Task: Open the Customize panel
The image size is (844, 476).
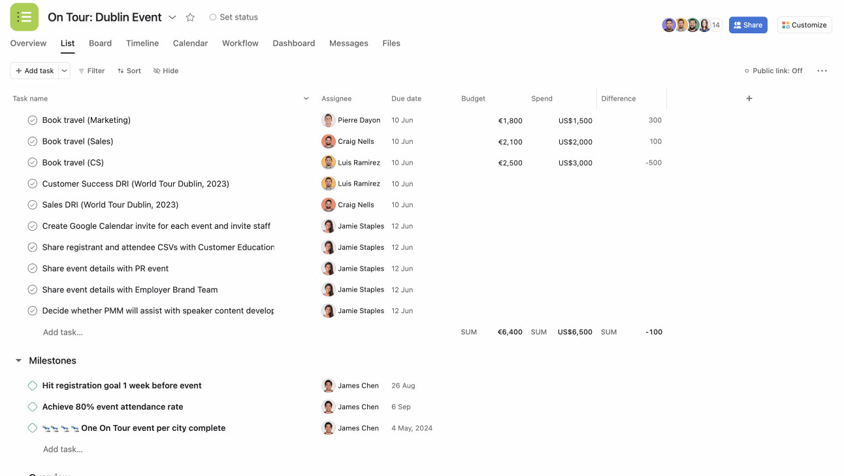Action: [804, 24]
